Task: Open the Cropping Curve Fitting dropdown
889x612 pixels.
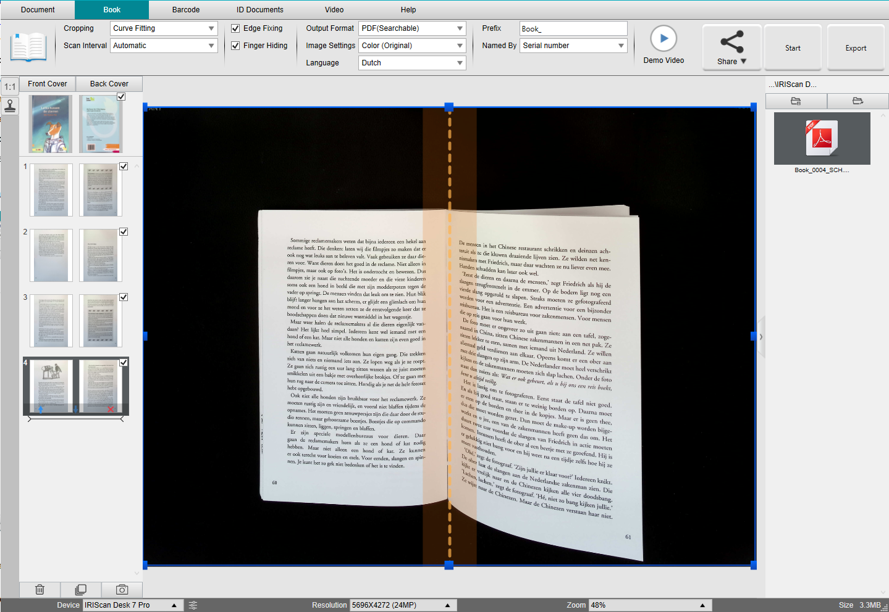Action: click(x=164, y=28)
